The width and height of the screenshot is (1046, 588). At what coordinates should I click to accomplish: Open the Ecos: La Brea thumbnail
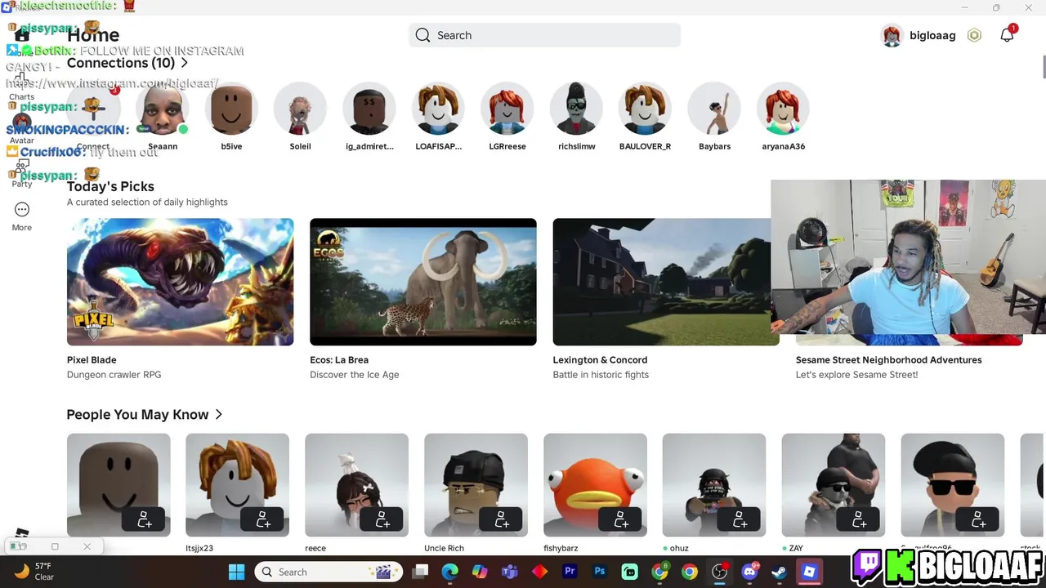(423, 282)
